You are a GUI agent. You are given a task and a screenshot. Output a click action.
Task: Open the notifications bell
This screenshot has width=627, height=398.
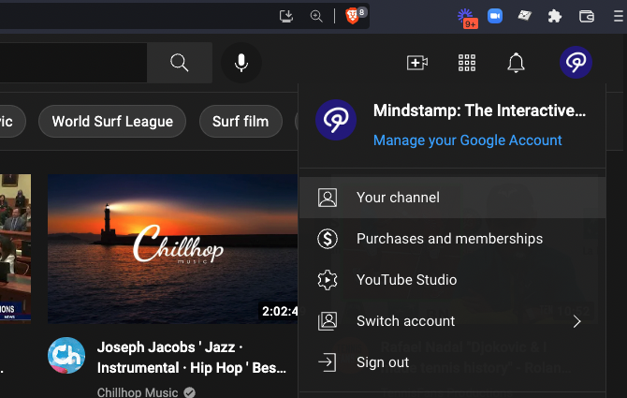[x=516, y=63]
